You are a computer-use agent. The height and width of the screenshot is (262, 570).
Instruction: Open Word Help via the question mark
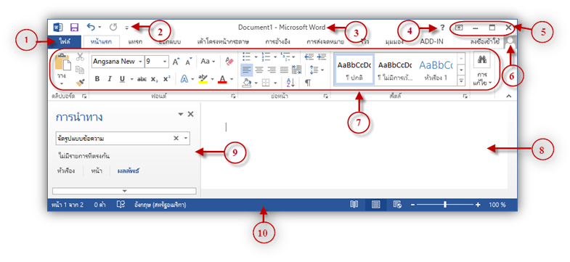(x=442, y=28)
